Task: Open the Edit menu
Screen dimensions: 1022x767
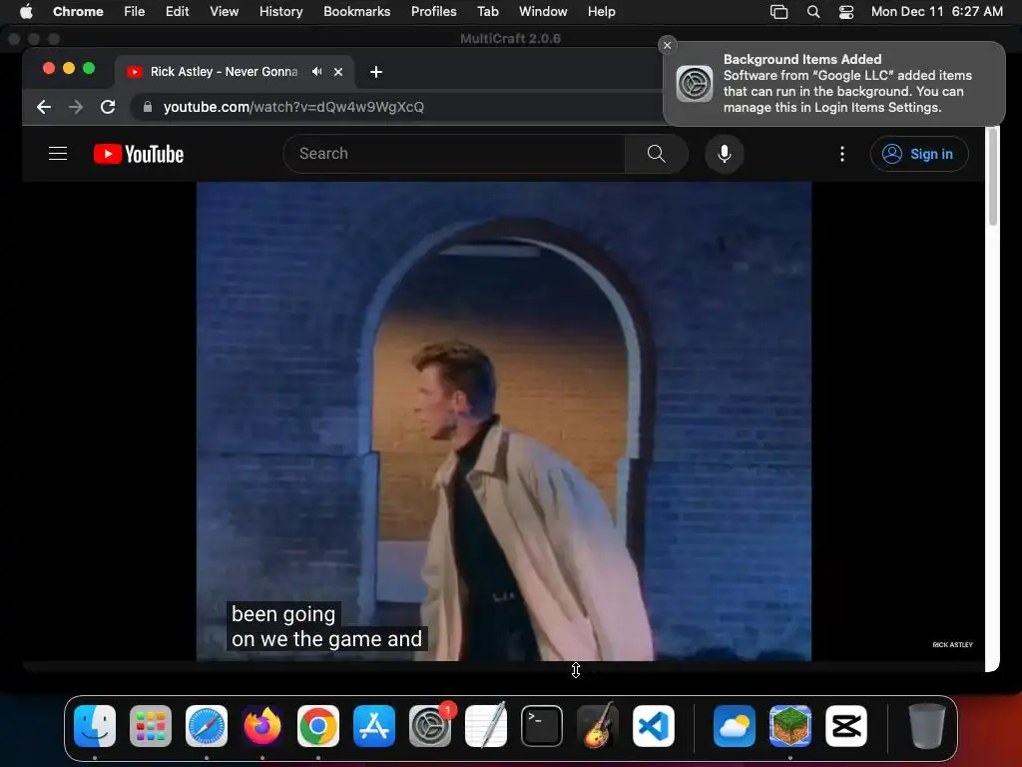Action: tap(178, 11)
